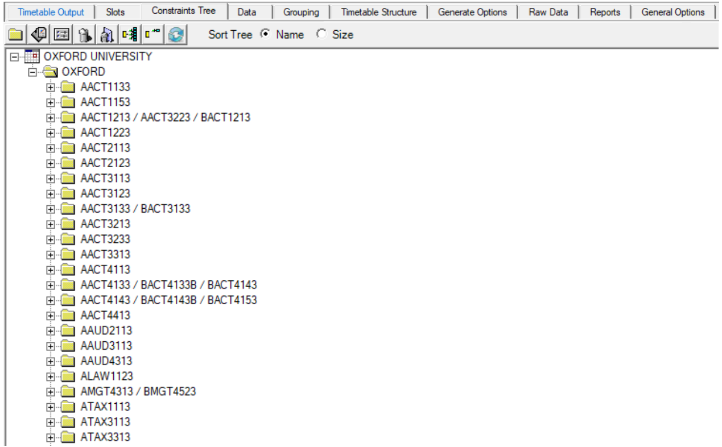The height and width of the screenshot is (447, 722).
Task: Select the Size sort radio button
Action: 321,35
